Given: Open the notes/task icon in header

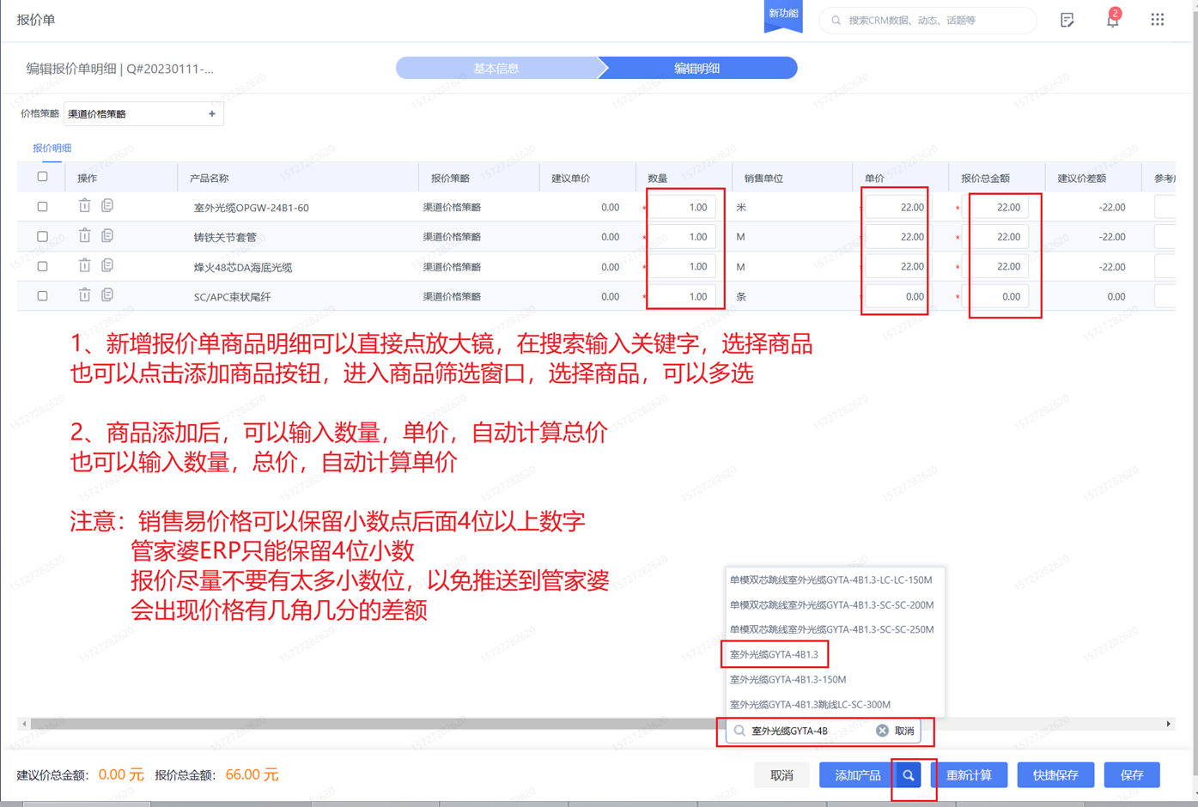Looking at the screenshot, I should click(1067, 20).
